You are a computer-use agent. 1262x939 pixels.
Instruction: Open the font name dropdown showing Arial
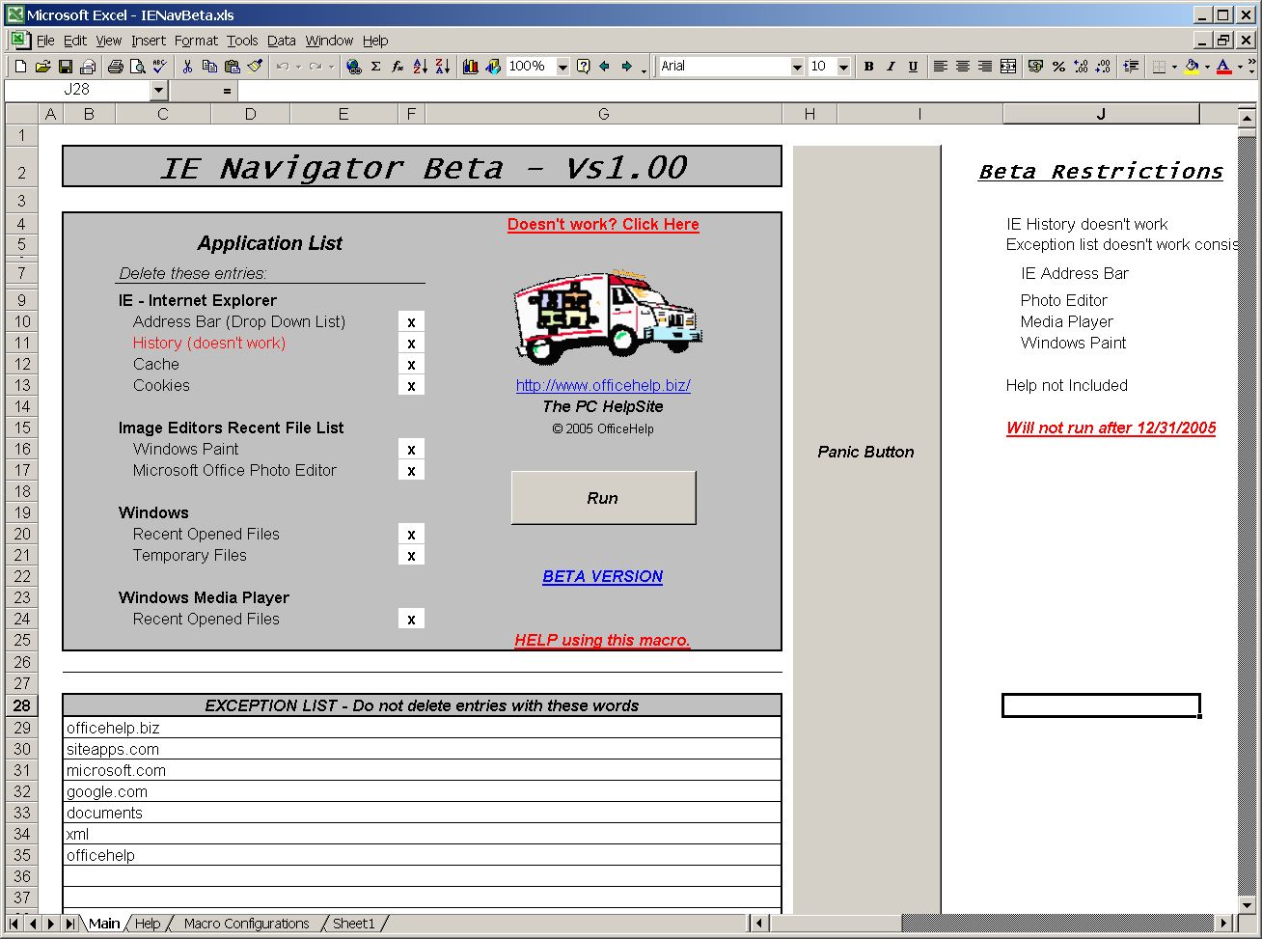795,67
